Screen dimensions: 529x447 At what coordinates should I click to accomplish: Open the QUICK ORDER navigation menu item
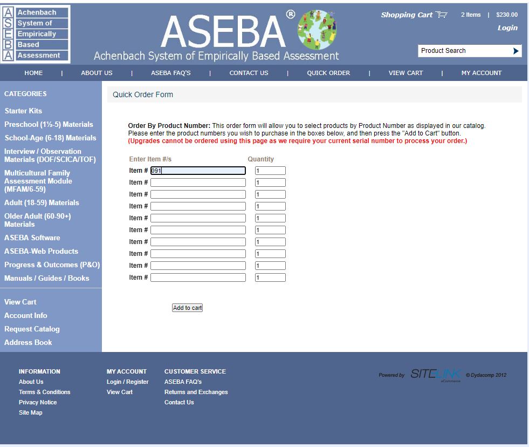(328, 72)
